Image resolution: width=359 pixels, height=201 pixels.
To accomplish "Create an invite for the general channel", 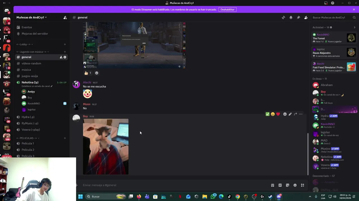I will tap(61, 57).
